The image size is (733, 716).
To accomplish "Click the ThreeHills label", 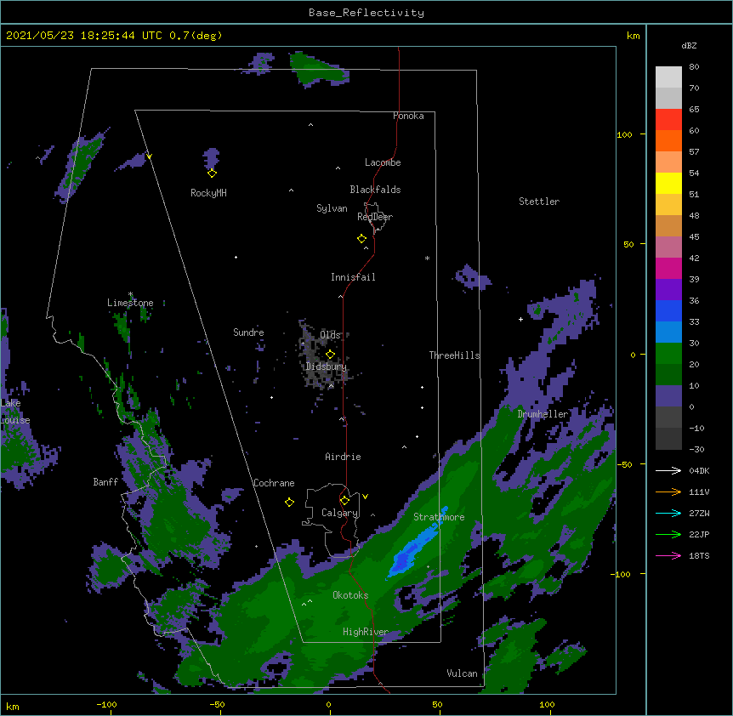I will [x=454, y=355].
